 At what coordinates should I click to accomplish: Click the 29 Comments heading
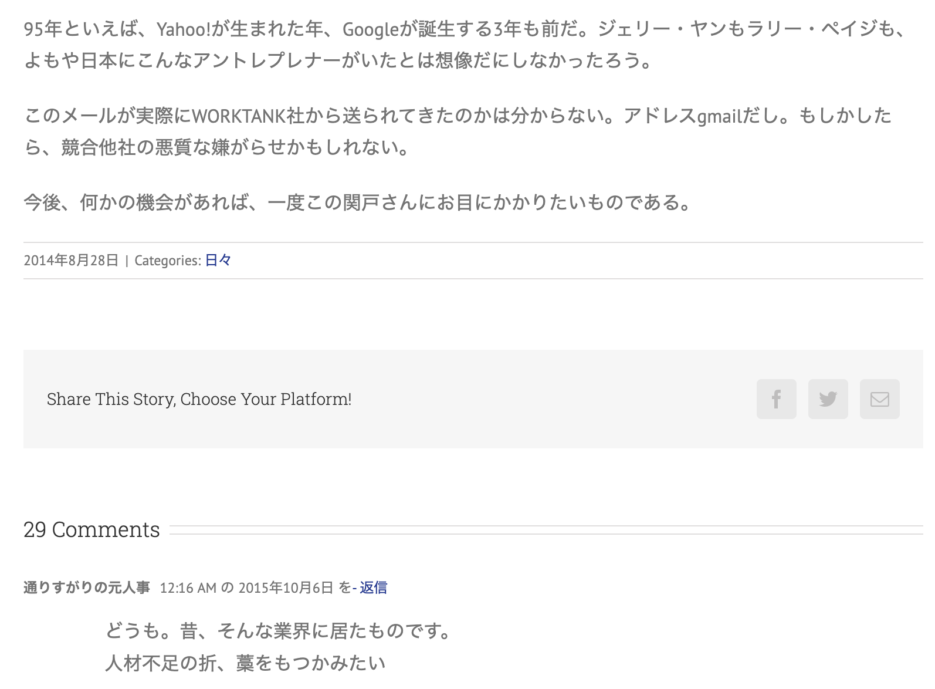pyautogui.click(x=92, y=530)
